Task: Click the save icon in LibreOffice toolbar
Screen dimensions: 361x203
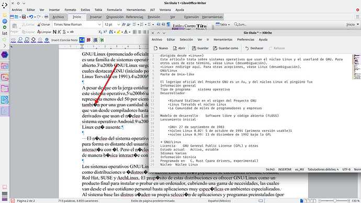Action: (x=24, y=17)
